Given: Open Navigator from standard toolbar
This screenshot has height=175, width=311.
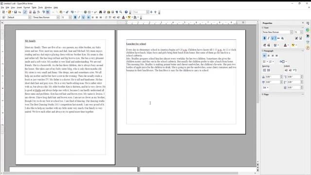Looking at the screenshot, I should [104, 12].
